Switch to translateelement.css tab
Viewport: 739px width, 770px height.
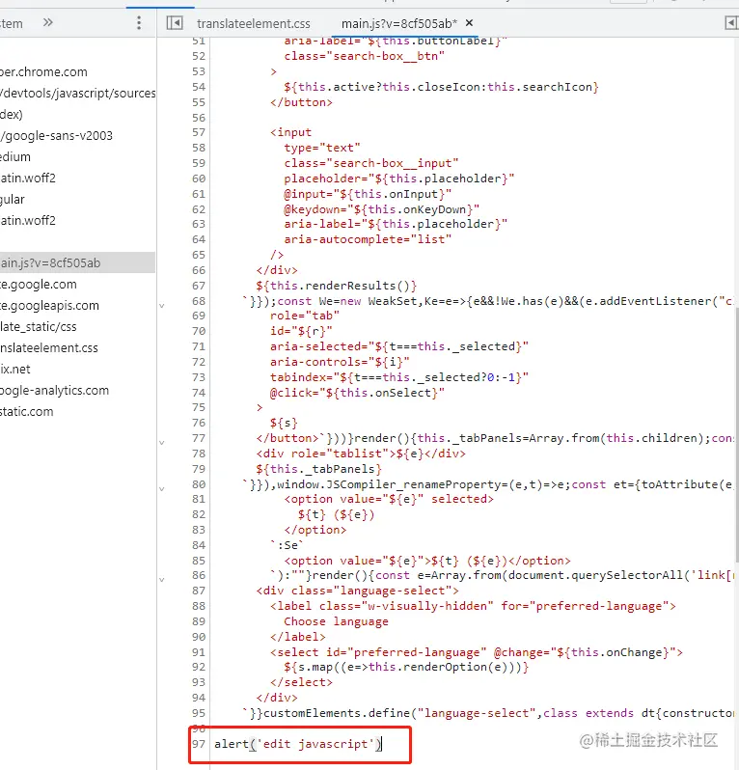pos(254,23)
